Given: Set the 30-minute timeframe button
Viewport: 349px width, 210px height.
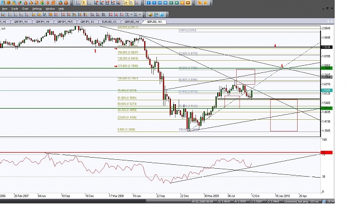Looking at the screenshot, I should point(165,3).
